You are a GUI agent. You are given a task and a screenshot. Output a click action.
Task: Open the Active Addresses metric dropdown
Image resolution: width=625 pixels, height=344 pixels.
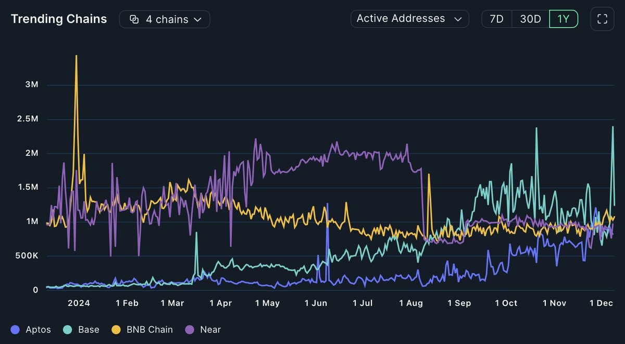(x=409, y=19)
